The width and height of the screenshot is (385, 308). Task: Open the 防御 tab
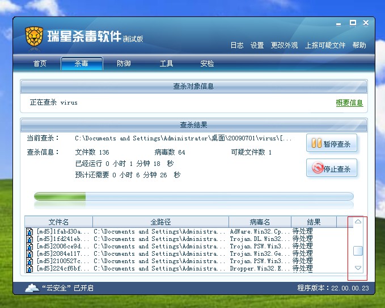click(x=124, y=64)
